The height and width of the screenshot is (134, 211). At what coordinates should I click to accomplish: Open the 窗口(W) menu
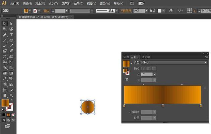(105, 3)
